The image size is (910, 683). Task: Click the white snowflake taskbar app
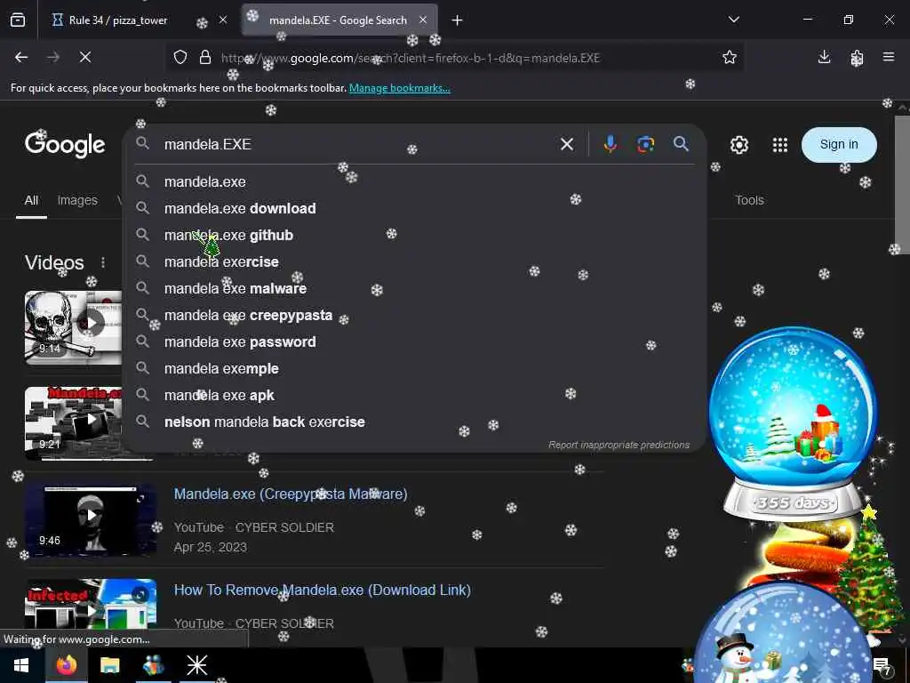tap(196, 665)
